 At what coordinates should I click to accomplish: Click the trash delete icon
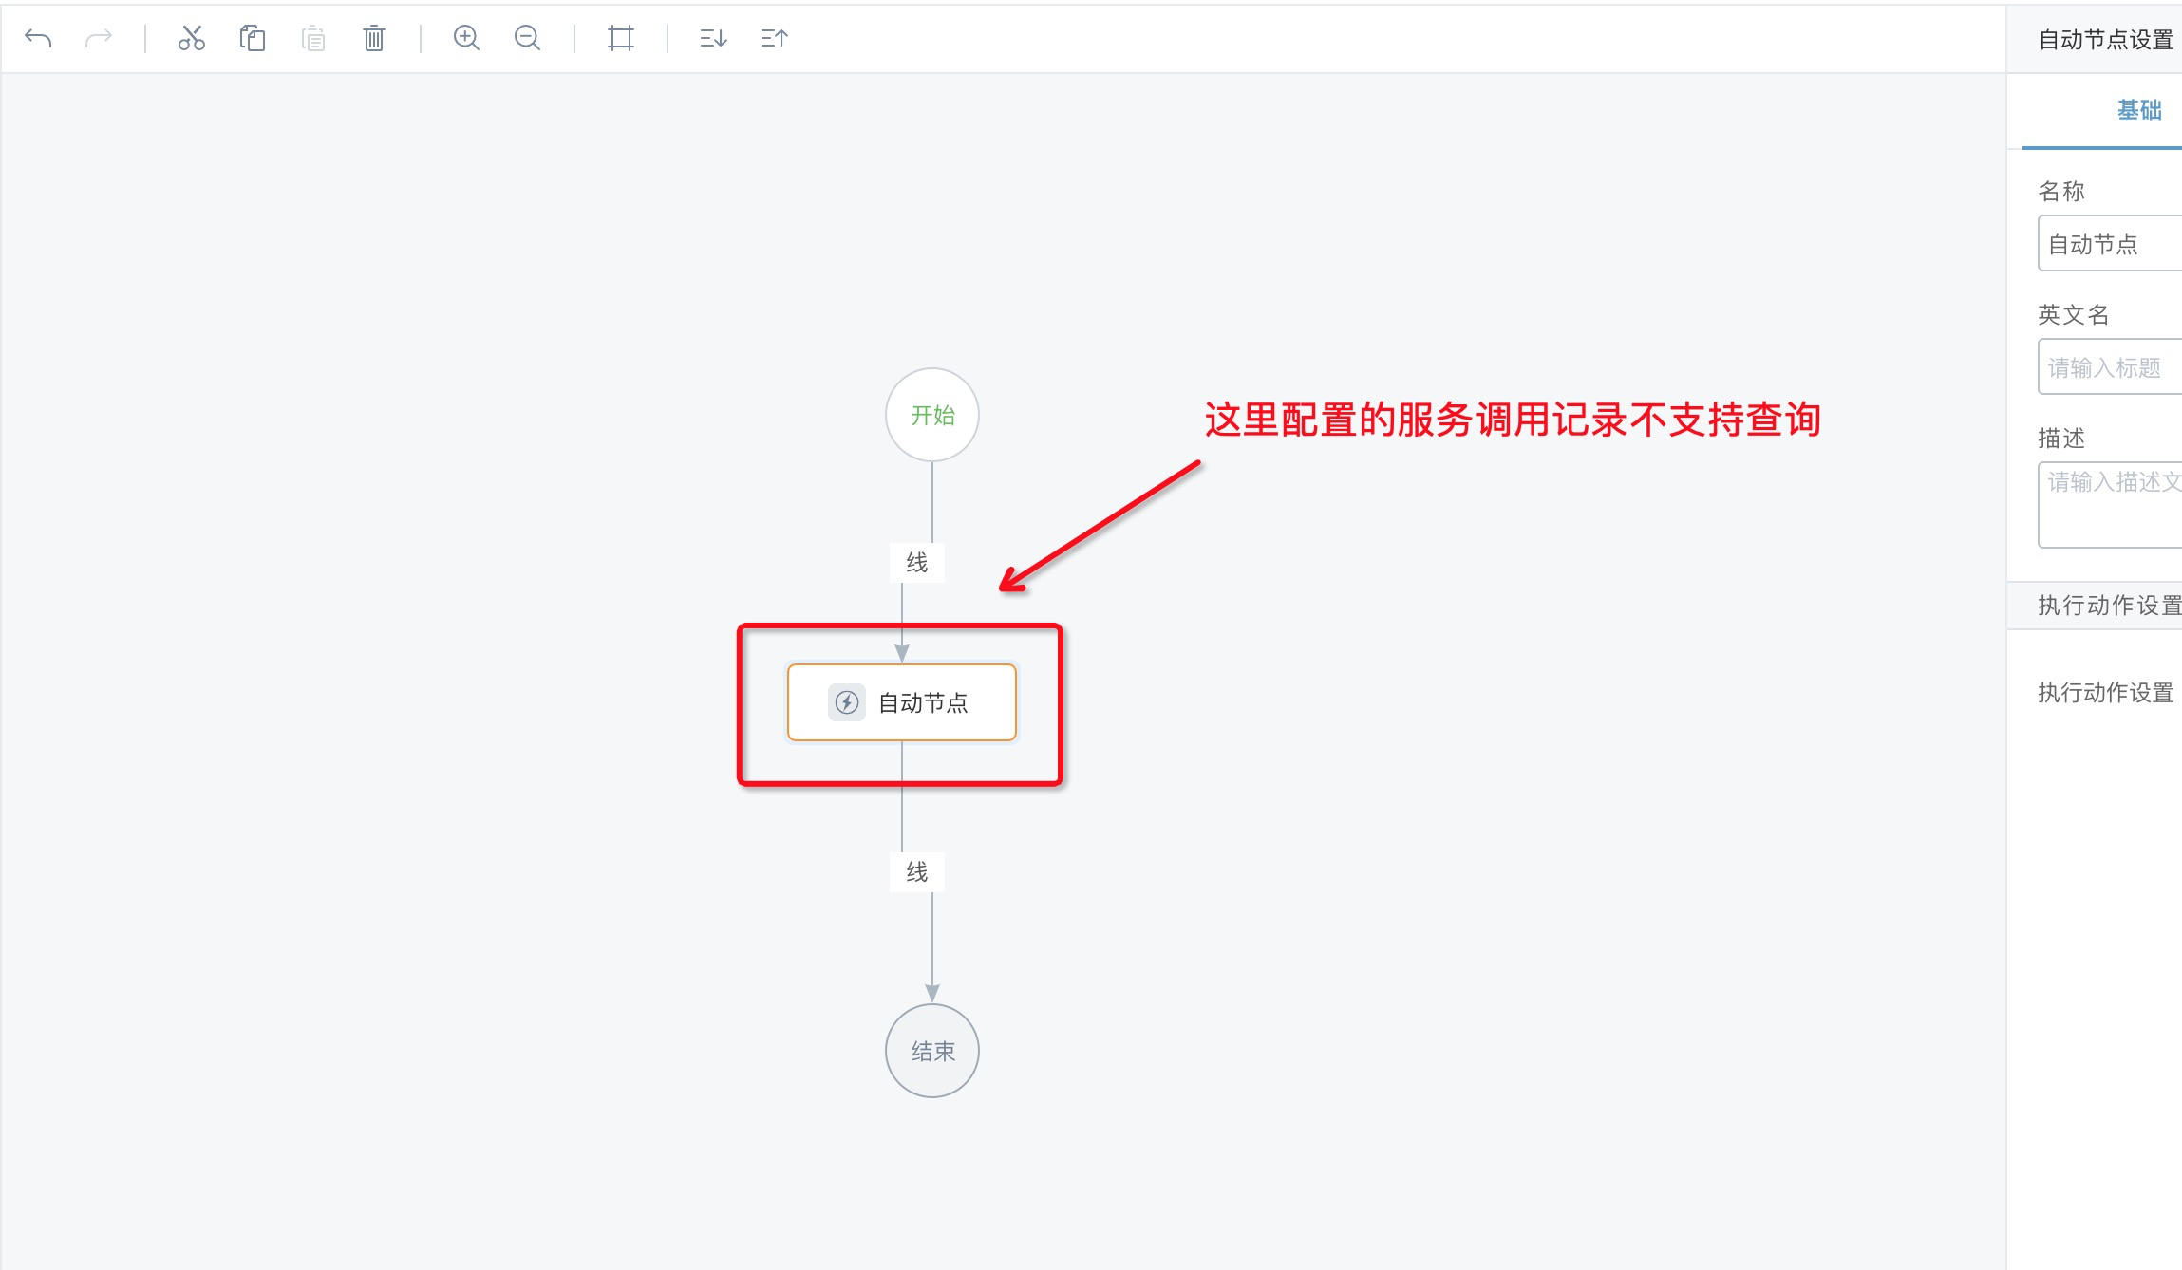pyautogui.click(x=374, y=38)
